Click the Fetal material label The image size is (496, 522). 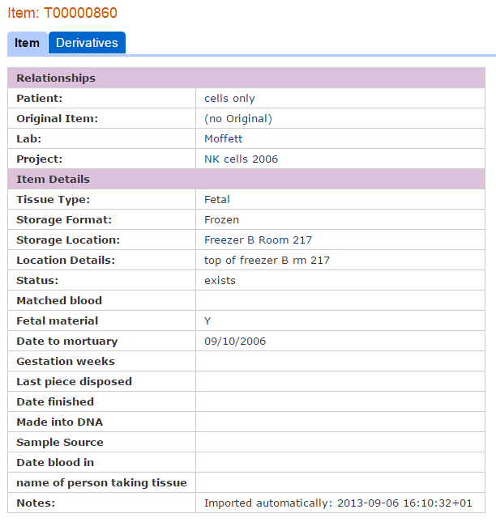(58, 321)
